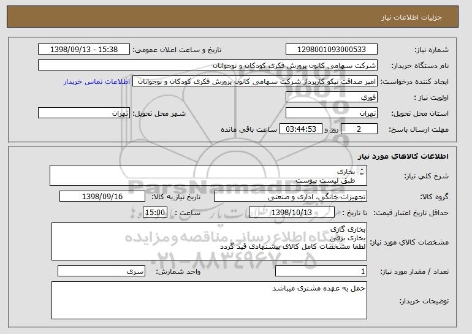Click the header title جزئیات اطلاعات نیاز
The width and height of the screenshot is (472, 334).
click(x=411, y=17)
